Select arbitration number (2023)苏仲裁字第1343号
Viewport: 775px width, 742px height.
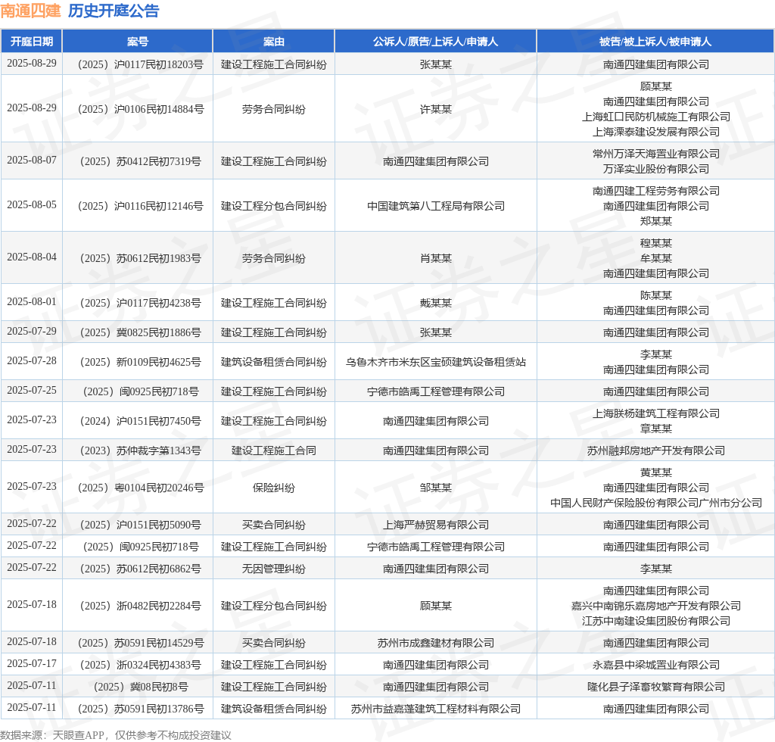coord(140,450)
